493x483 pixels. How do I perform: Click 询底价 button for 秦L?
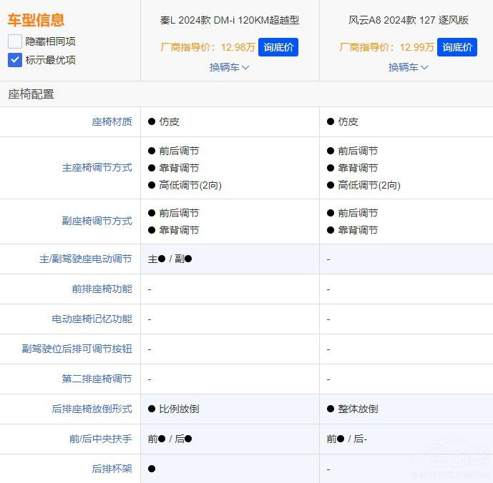click(x=278, y=47)
